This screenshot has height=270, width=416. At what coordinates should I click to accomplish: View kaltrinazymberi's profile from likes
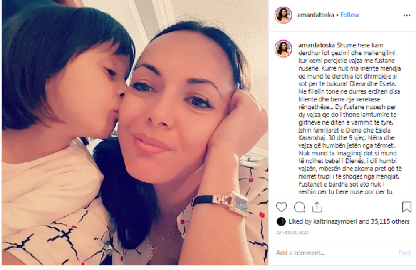click(335, 221)
